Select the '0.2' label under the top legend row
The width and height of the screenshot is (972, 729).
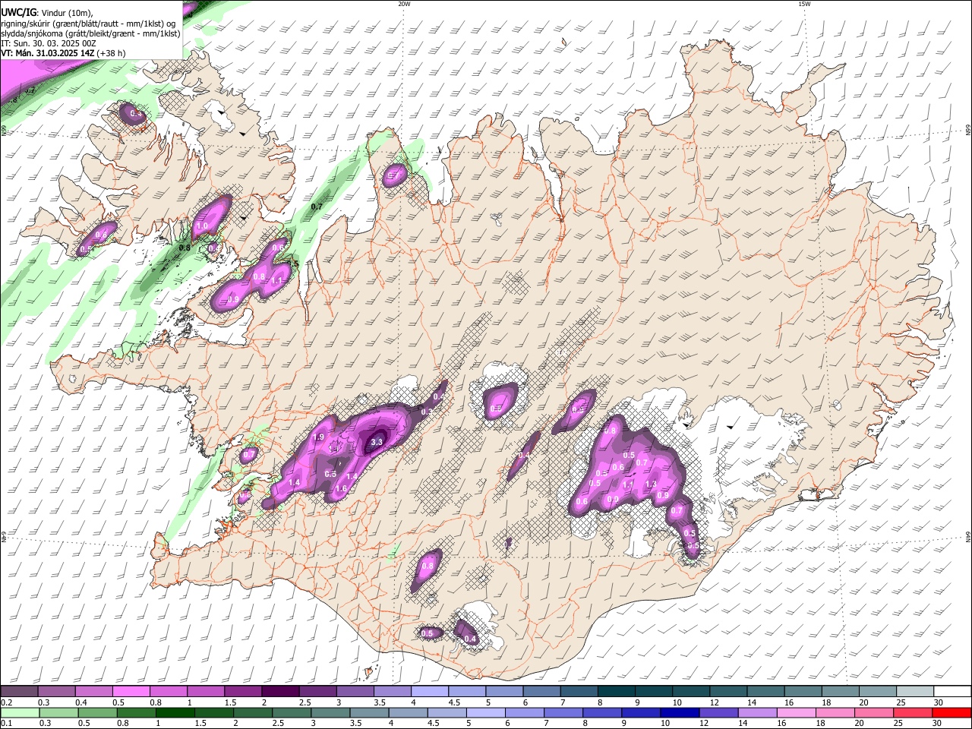click(x=7, y=702)
